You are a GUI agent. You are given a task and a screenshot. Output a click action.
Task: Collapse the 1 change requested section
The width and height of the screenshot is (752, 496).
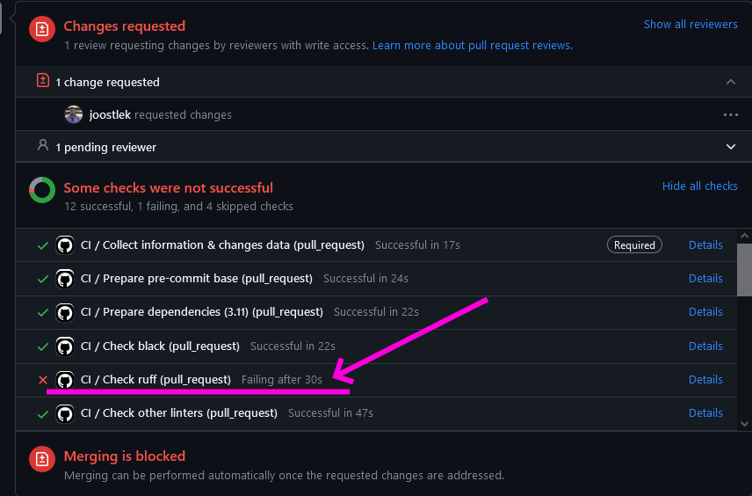pyautogui.click(x=730, y=82)
